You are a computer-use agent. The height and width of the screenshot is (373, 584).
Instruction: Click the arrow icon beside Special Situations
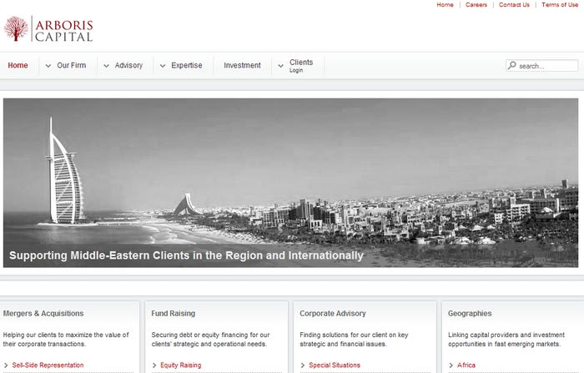[x=302, y=365]
